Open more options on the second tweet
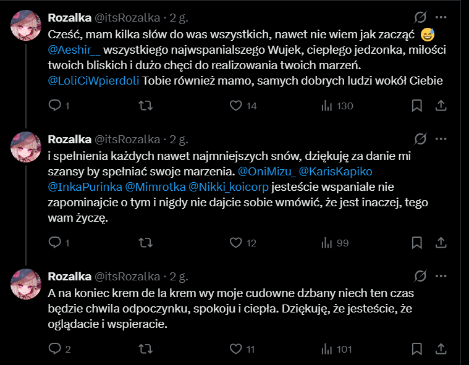469x365 pixels. tap(441, 138)
